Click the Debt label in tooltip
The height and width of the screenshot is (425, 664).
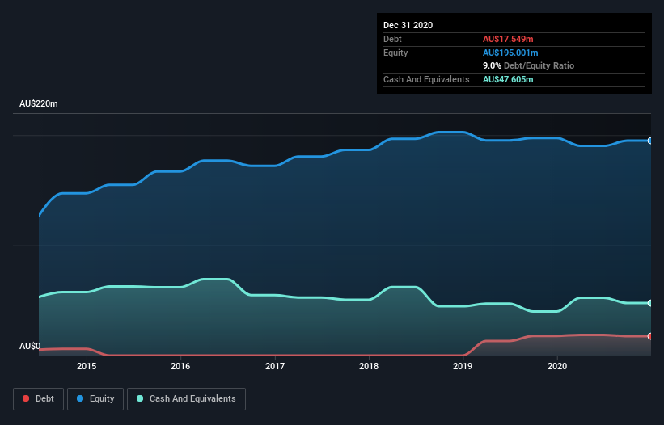[392, 39]
